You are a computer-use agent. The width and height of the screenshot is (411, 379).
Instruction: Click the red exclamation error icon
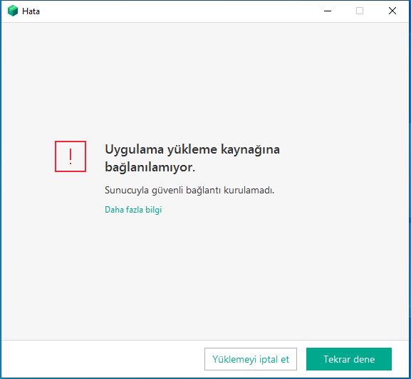[71, 156]
